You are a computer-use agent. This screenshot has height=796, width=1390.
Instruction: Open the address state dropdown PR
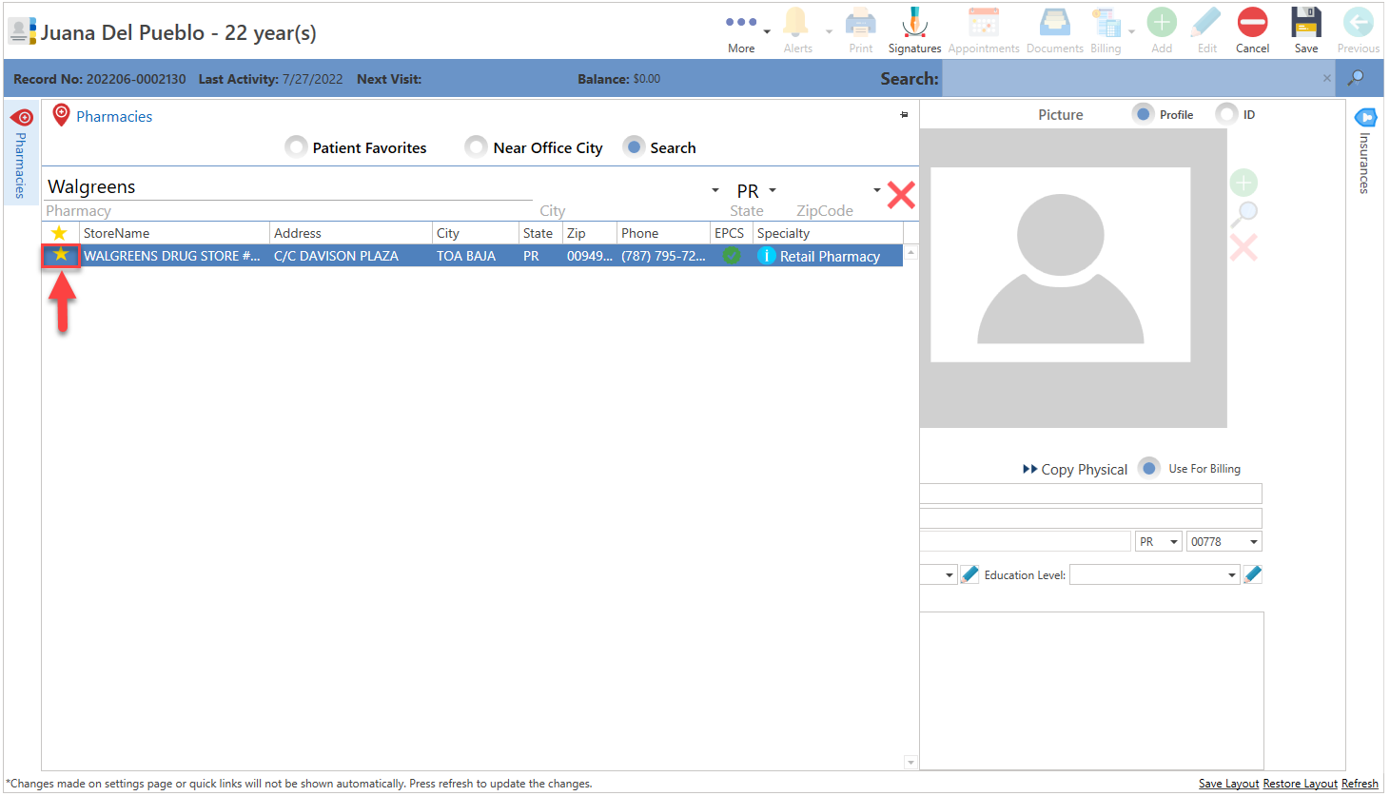tap(1159, 541)
